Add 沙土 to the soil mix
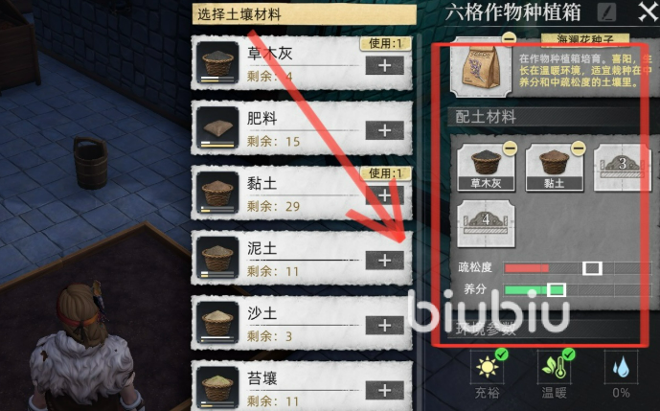Viewport: 660px width, 411px height. click(x=384, y=326)
